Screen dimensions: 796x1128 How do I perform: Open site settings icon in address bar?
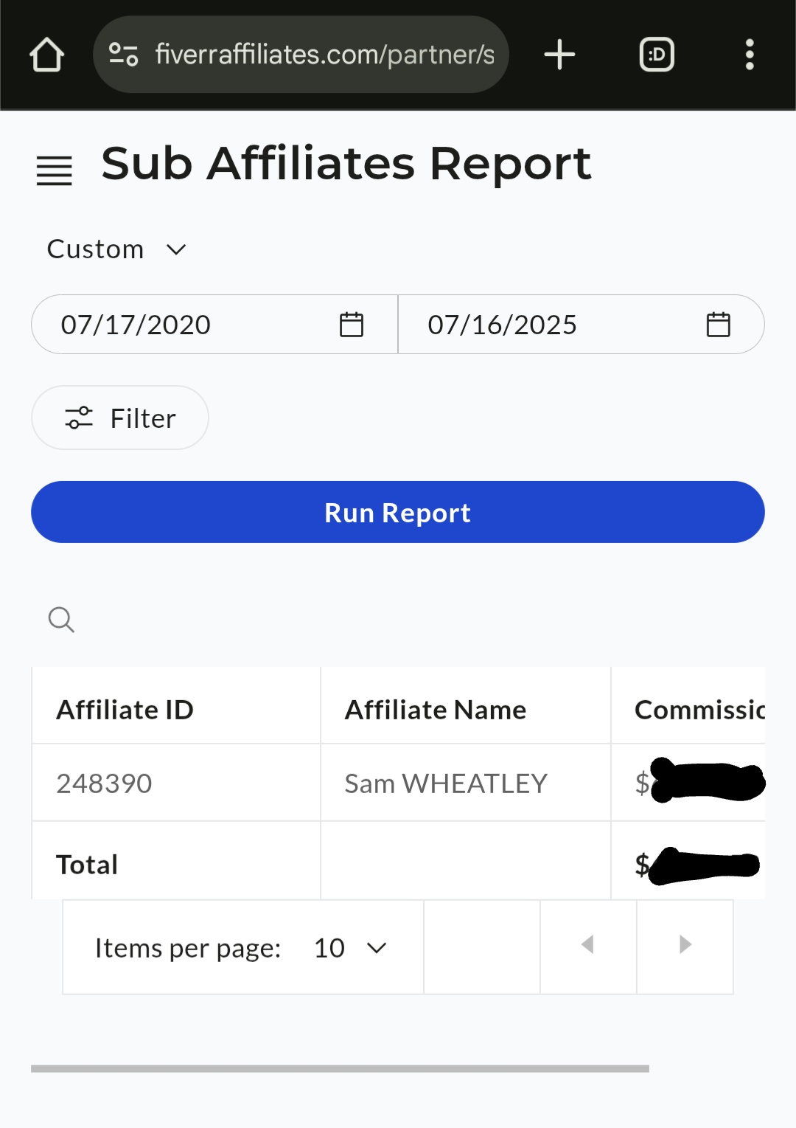123,55
